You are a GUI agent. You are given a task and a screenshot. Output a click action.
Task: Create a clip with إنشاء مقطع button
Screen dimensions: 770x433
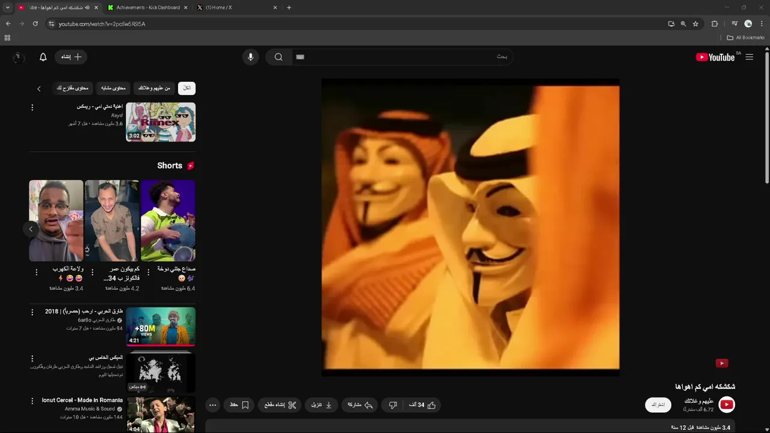click(x=280, y=405)
